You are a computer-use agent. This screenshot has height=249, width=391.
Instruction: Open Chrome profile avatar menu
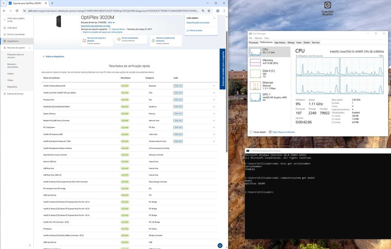pyautogui.click(x=218, y=11)
